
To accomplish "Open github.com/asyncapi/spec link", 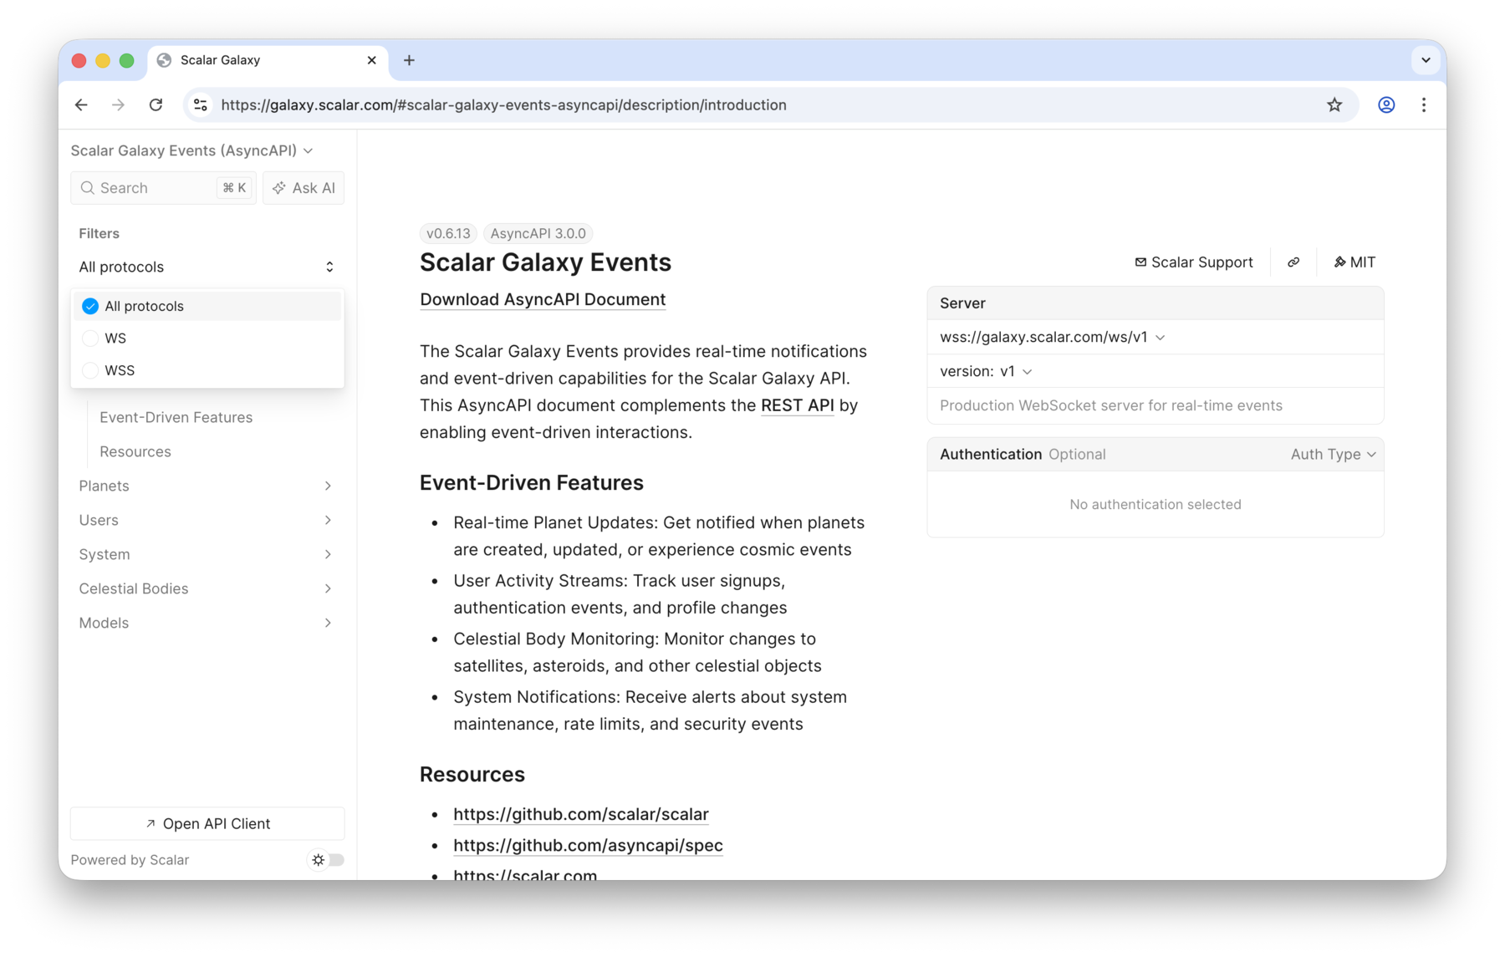I will coord(588,845).
